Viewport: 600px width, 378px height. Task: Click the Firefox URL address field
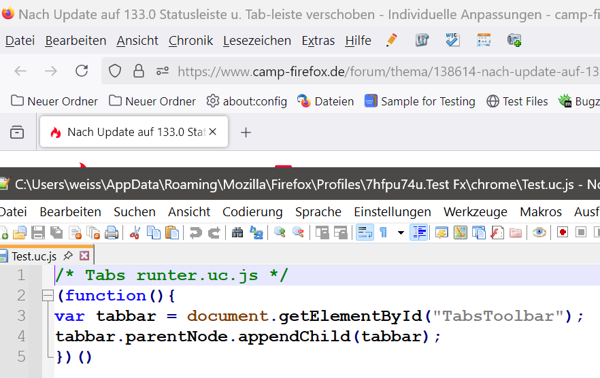[x=388, y=71]
